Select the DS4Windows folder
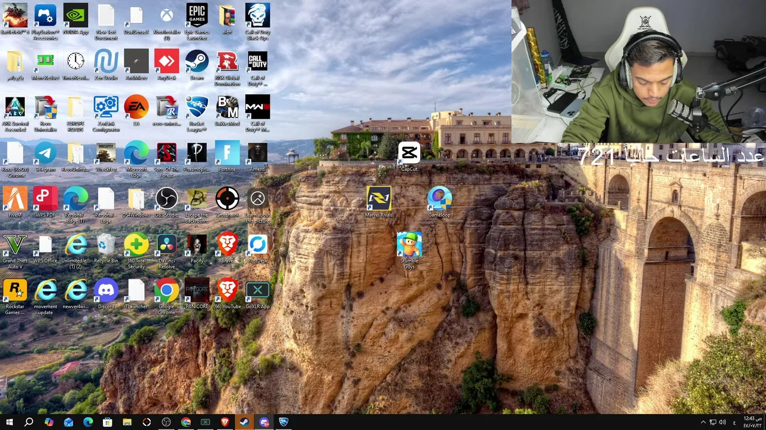Screen dimensions: 766x430 pos(136,202)
